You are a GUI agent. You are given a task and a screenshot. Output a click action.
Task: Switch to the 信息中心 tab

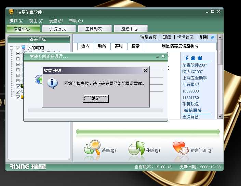coord(23,29)
